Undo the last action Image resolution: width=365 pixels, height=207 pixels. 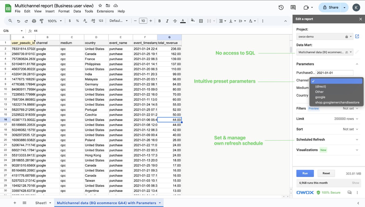pos(18,21)
